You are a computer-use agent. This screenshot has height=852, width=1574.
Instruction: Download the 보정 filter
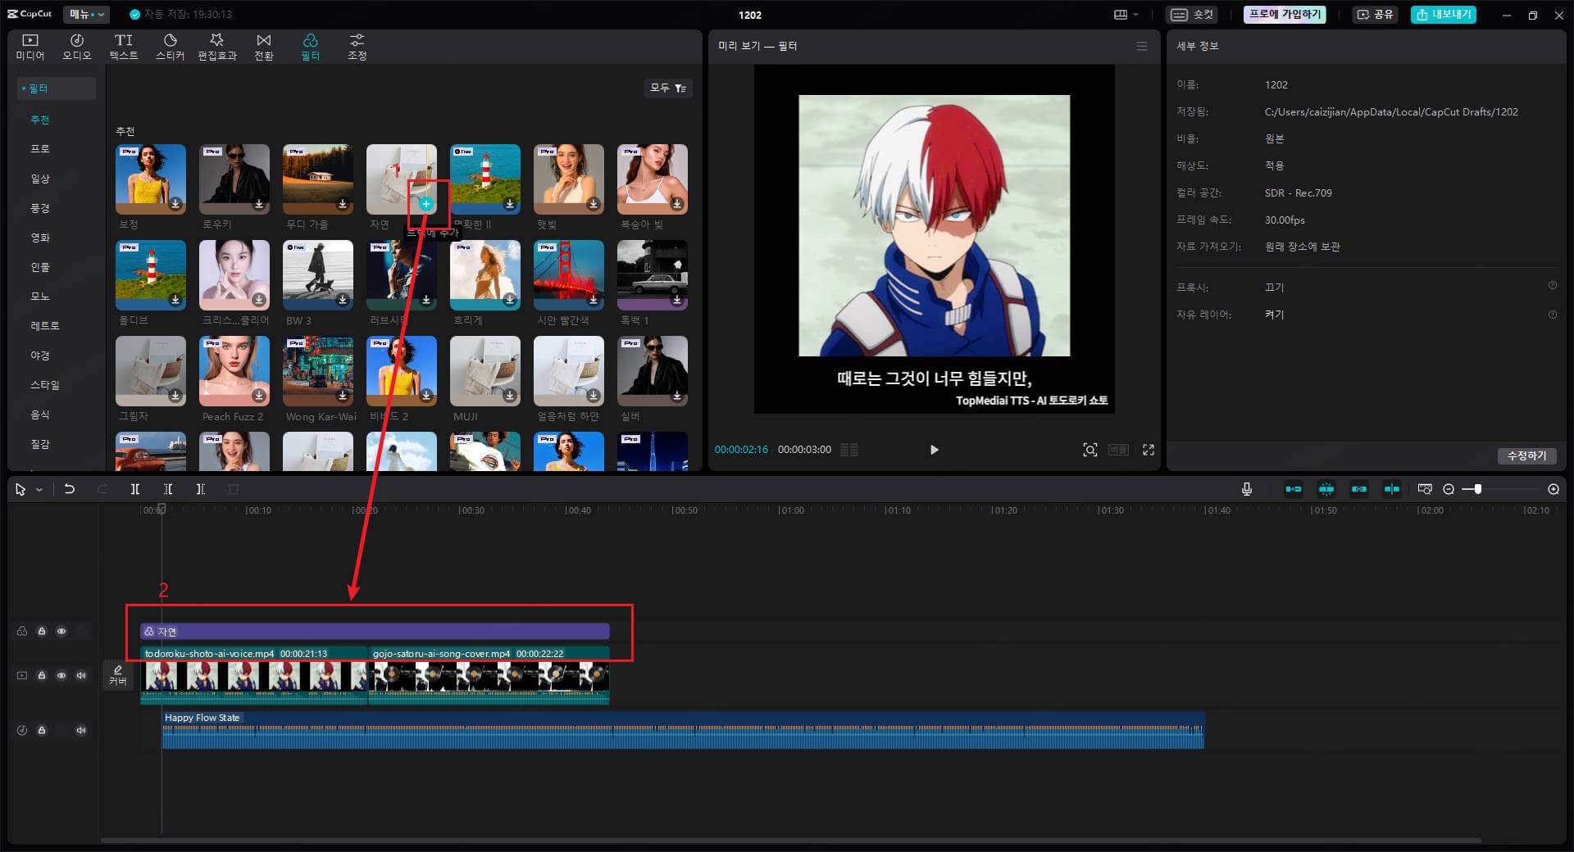pyautogui.click(x=175, y=204)
